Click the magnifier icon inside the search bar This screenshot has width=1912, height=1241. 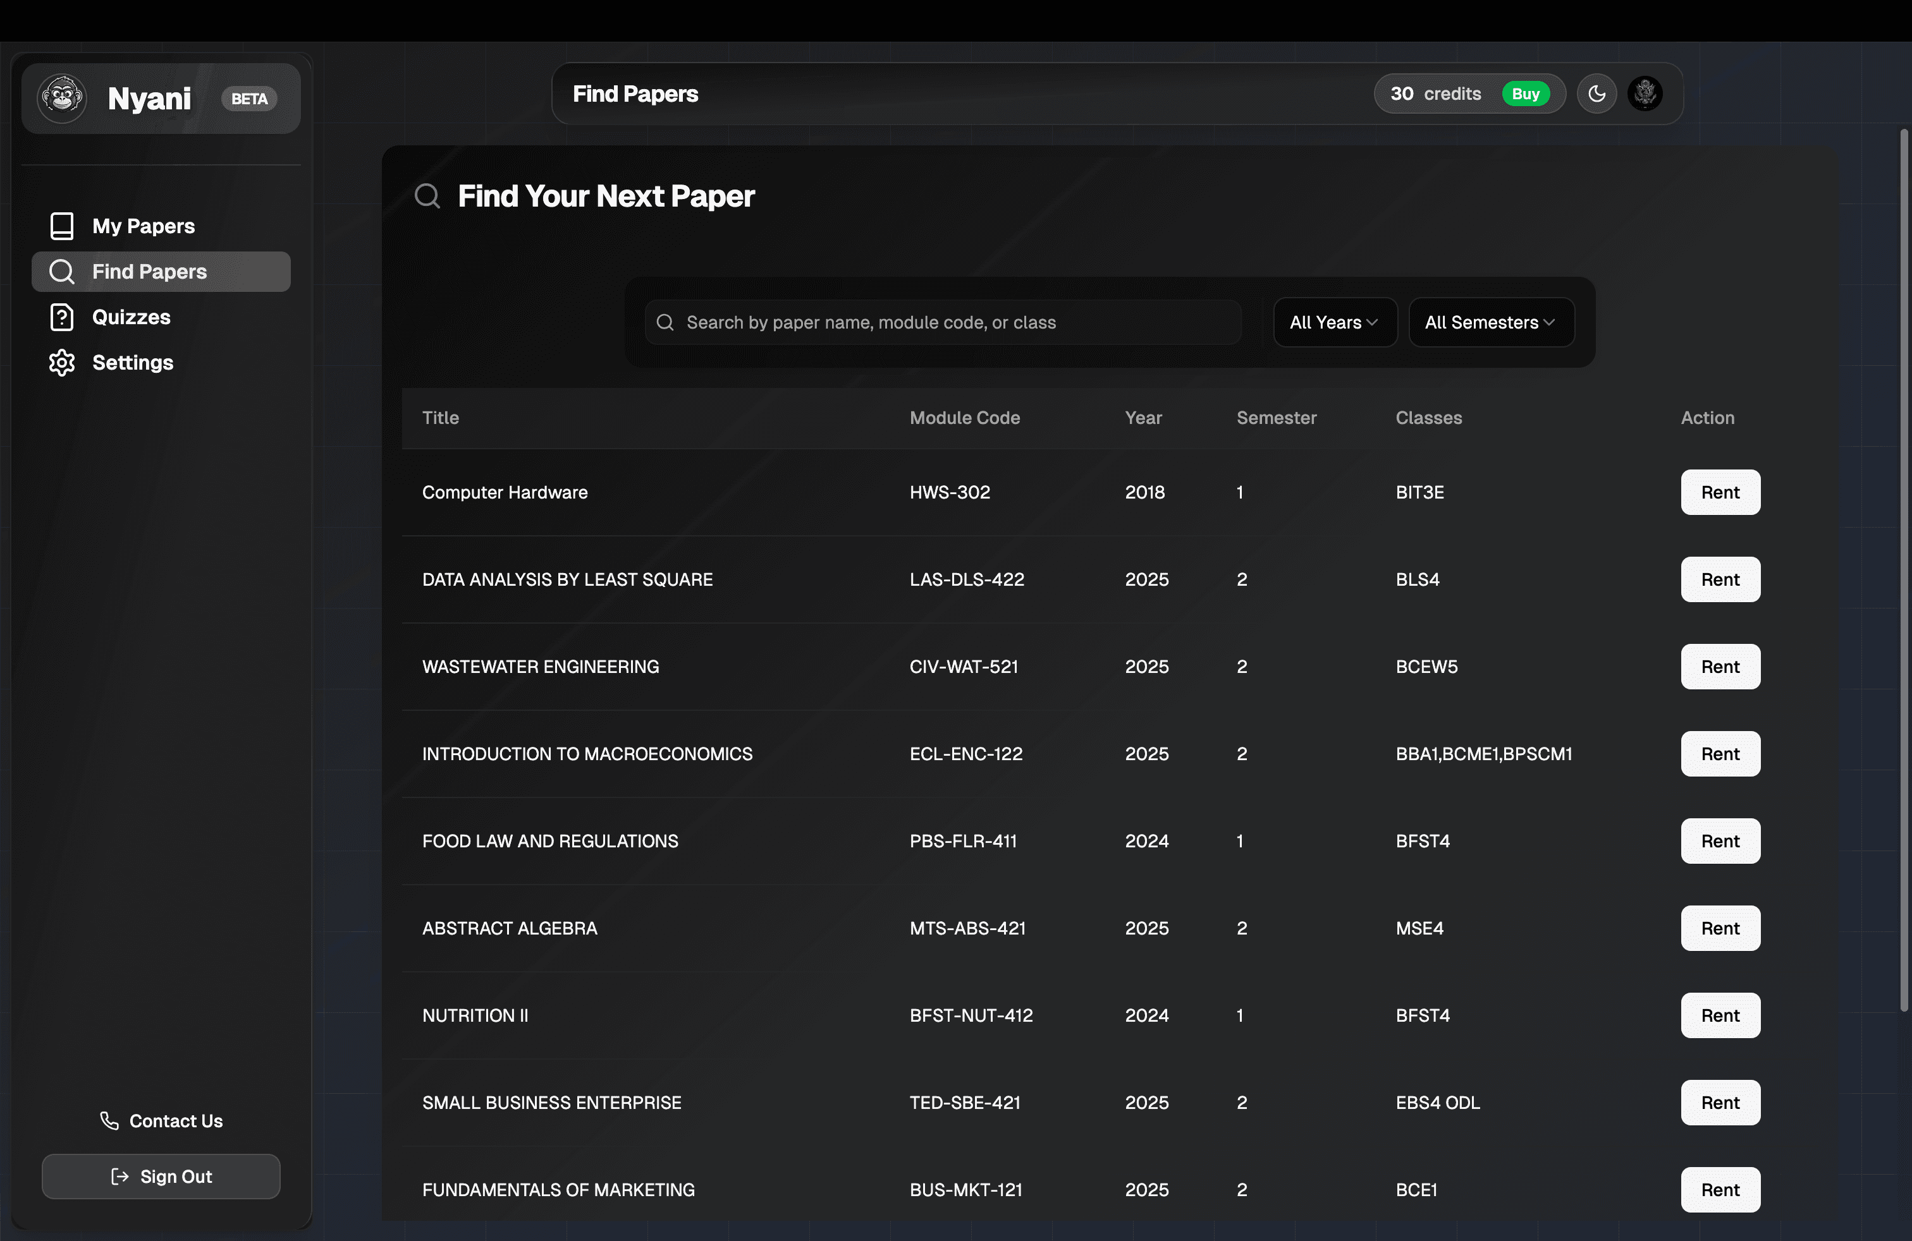[665, 322]
